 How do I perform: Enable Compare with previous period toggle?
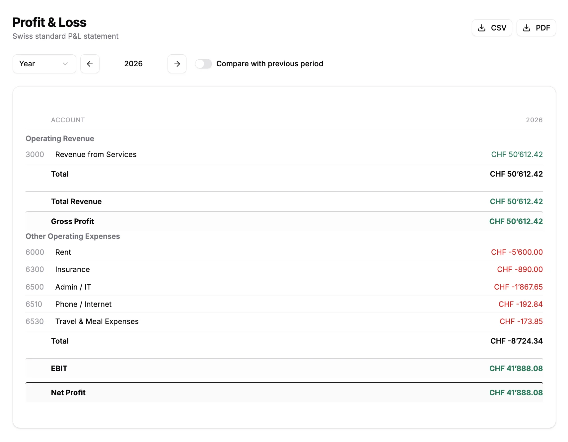pos(203,64)
